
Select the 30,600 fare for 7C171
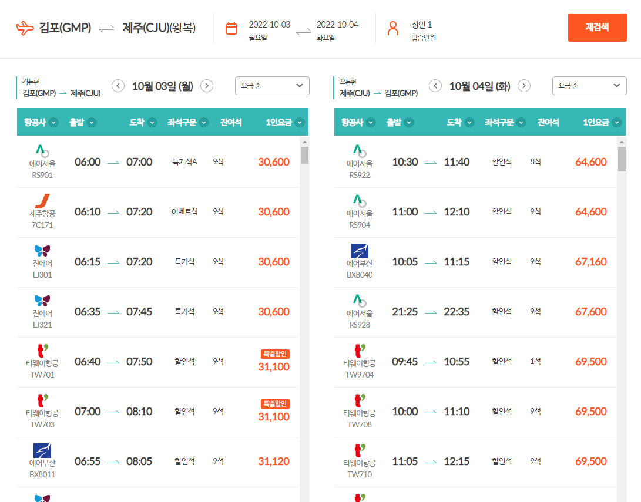(273, 211)
